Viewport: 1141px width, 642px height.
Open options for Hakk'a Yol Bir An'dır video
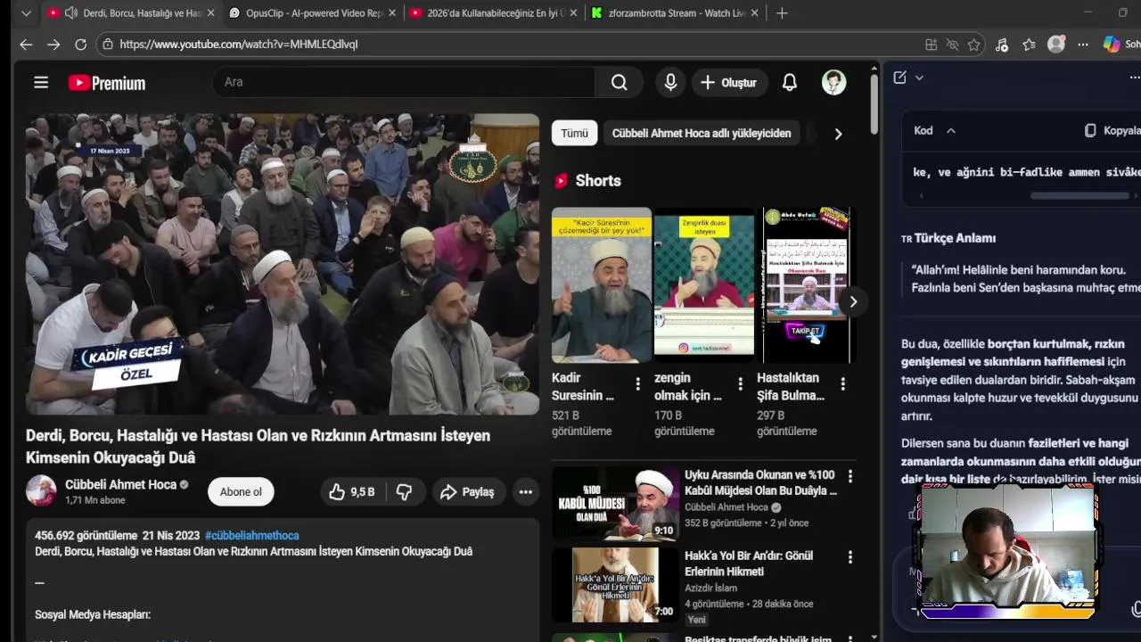850,556
